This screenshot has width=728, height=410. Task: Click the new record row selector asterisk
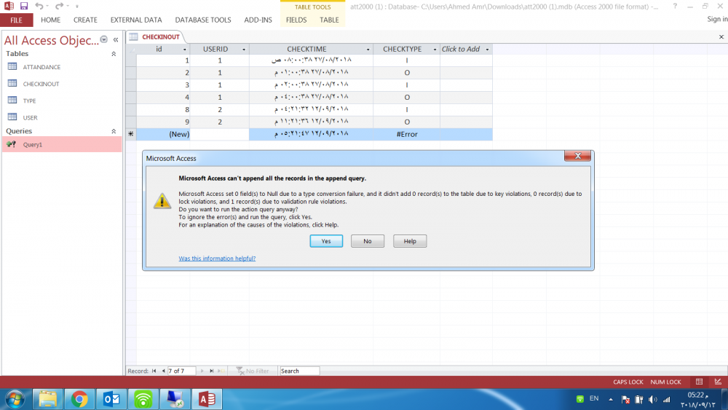tap(131, 134)
